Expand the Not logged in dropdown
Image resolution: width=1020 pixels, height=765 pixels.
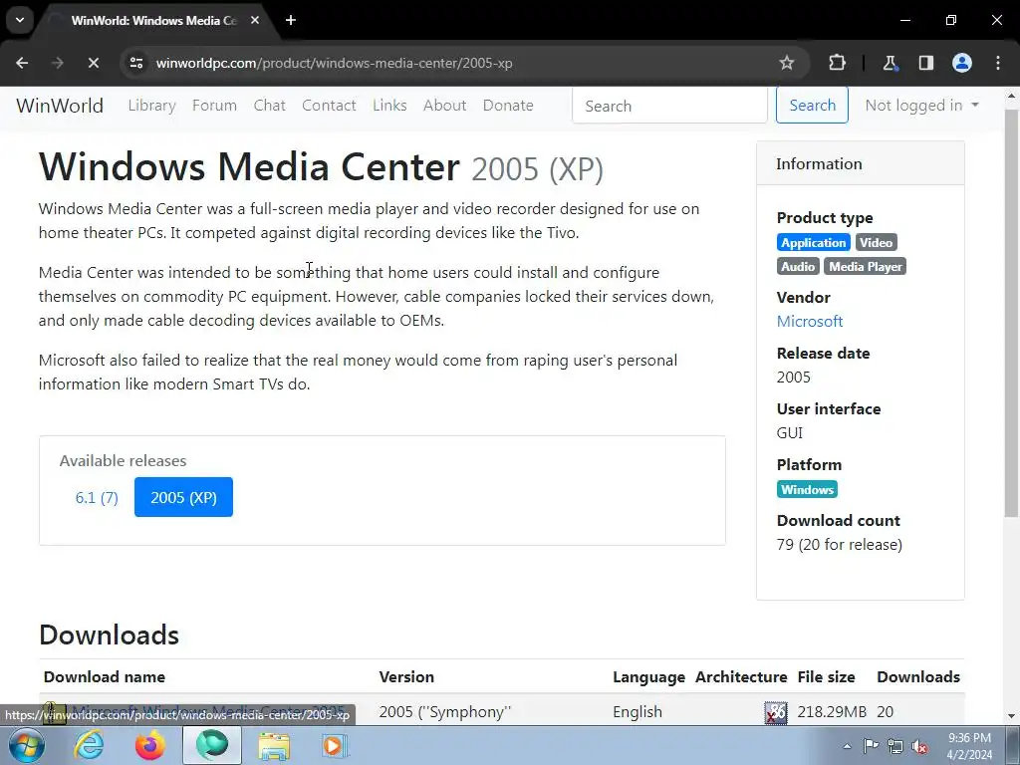coord(921,106)
